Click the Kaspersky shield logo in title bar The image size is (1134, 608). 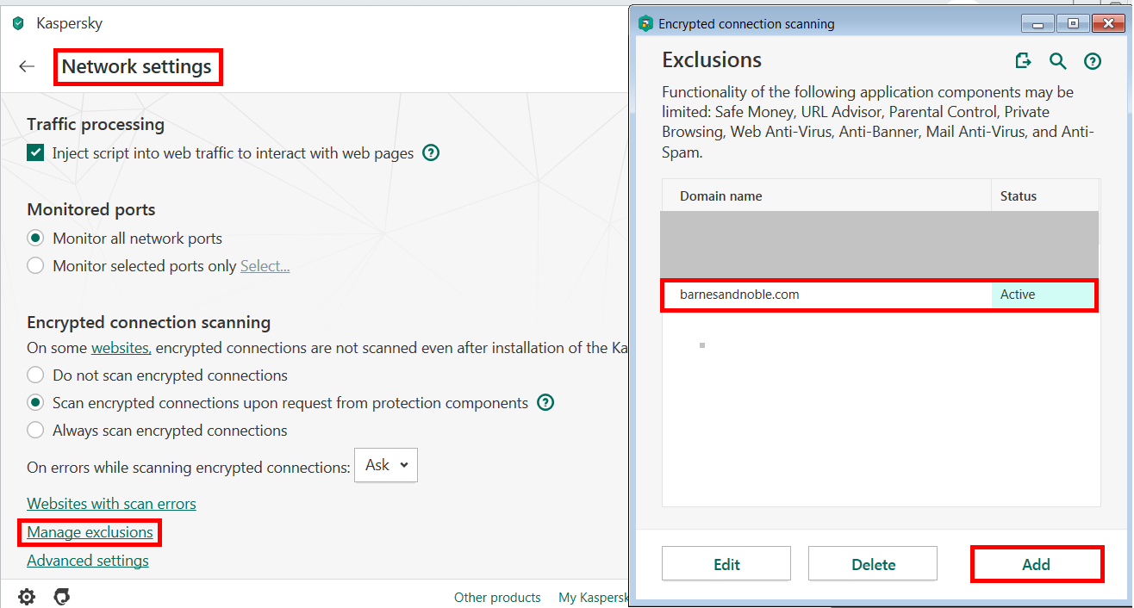[18, 23]
